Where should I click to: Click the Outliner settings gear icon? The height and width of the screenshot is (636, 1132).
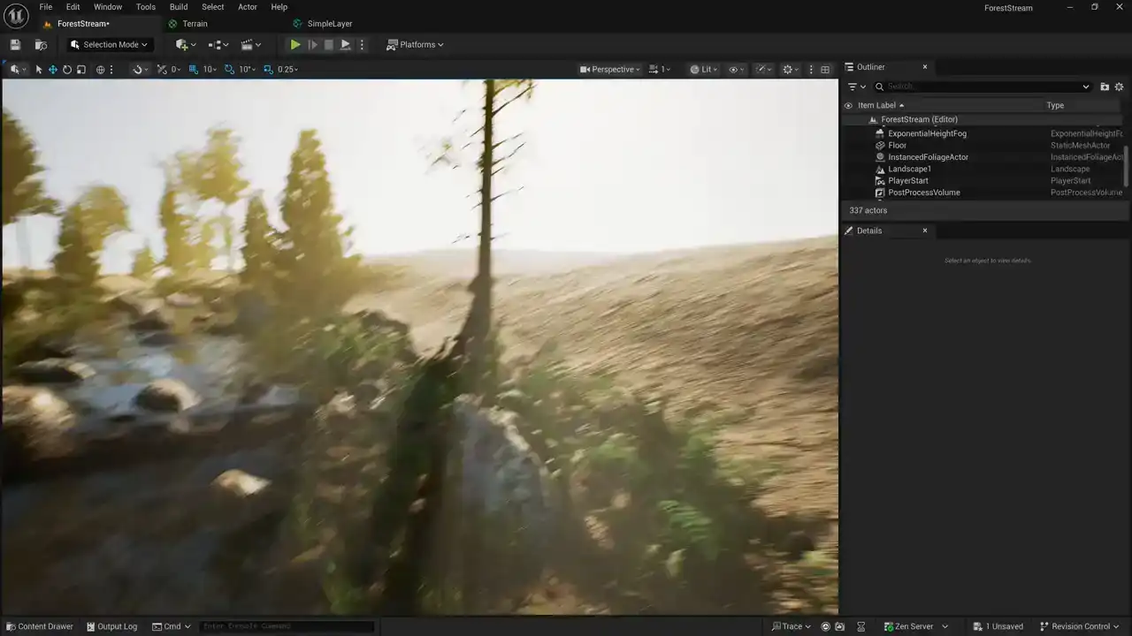click(1119, 87)
